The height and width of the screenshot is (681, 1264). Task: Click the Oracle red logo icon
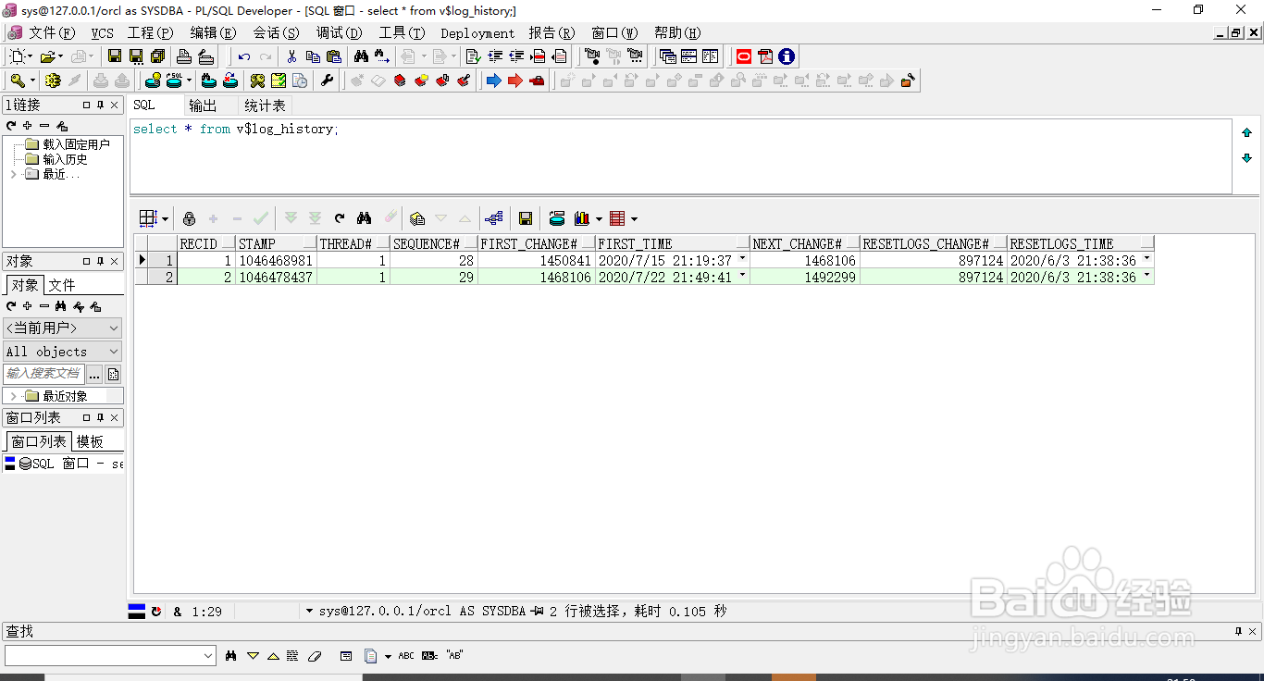tap(743, 56)
